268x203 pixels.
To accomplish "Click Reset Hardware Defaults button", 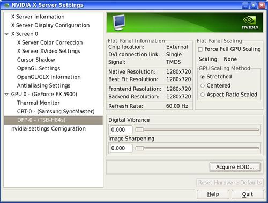I will click(230, 183).
